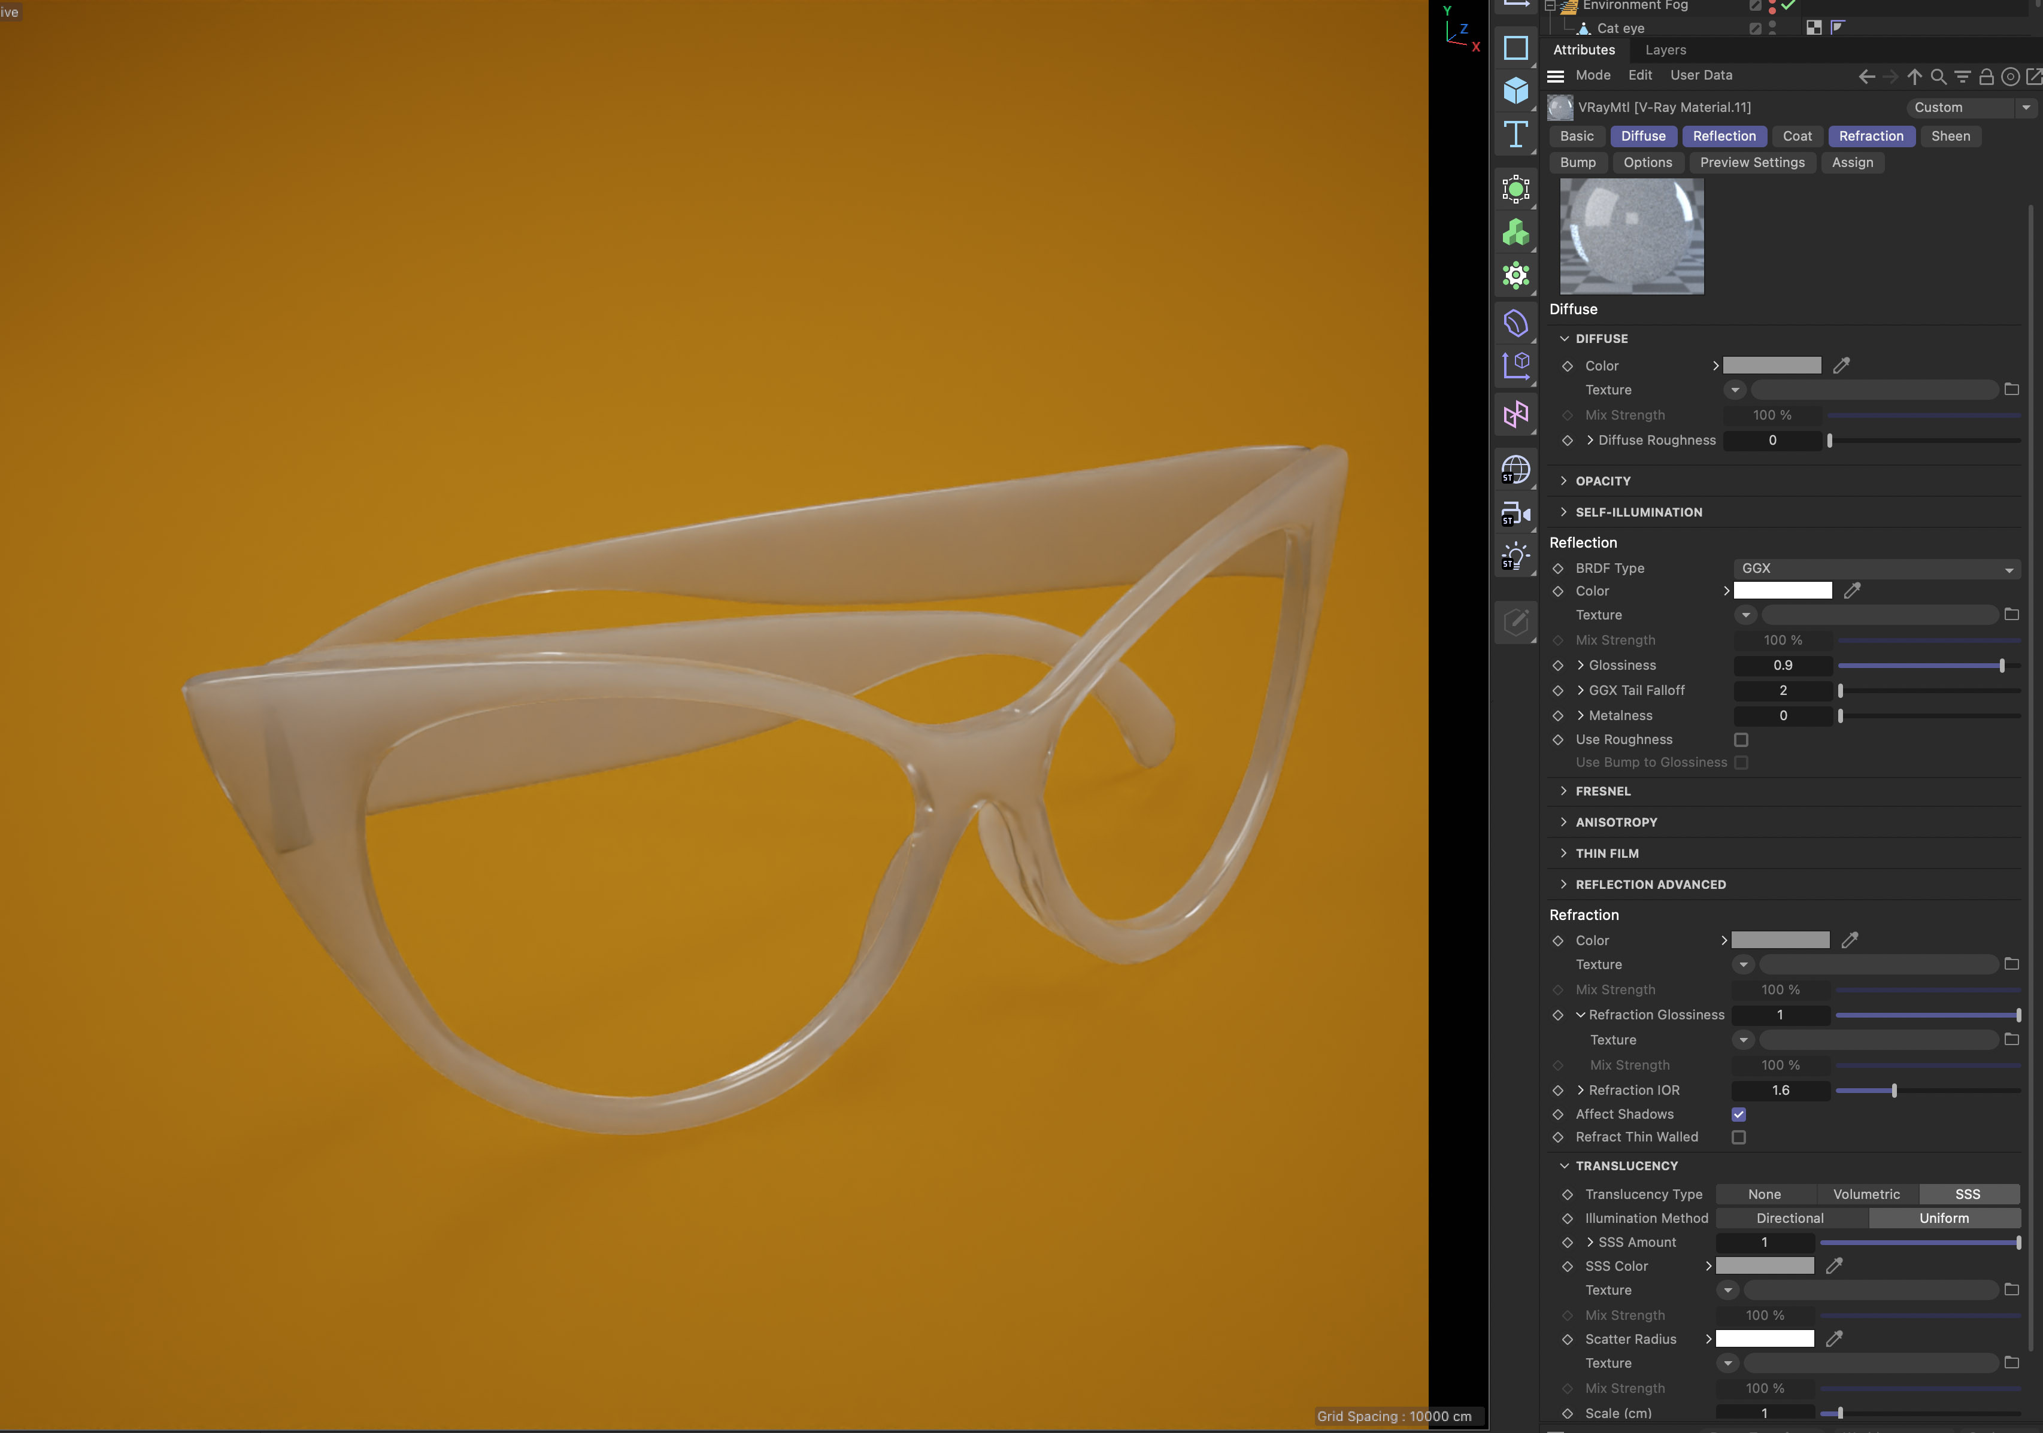Enable Refract Thin Walled checkbox

[1739, 1137]
